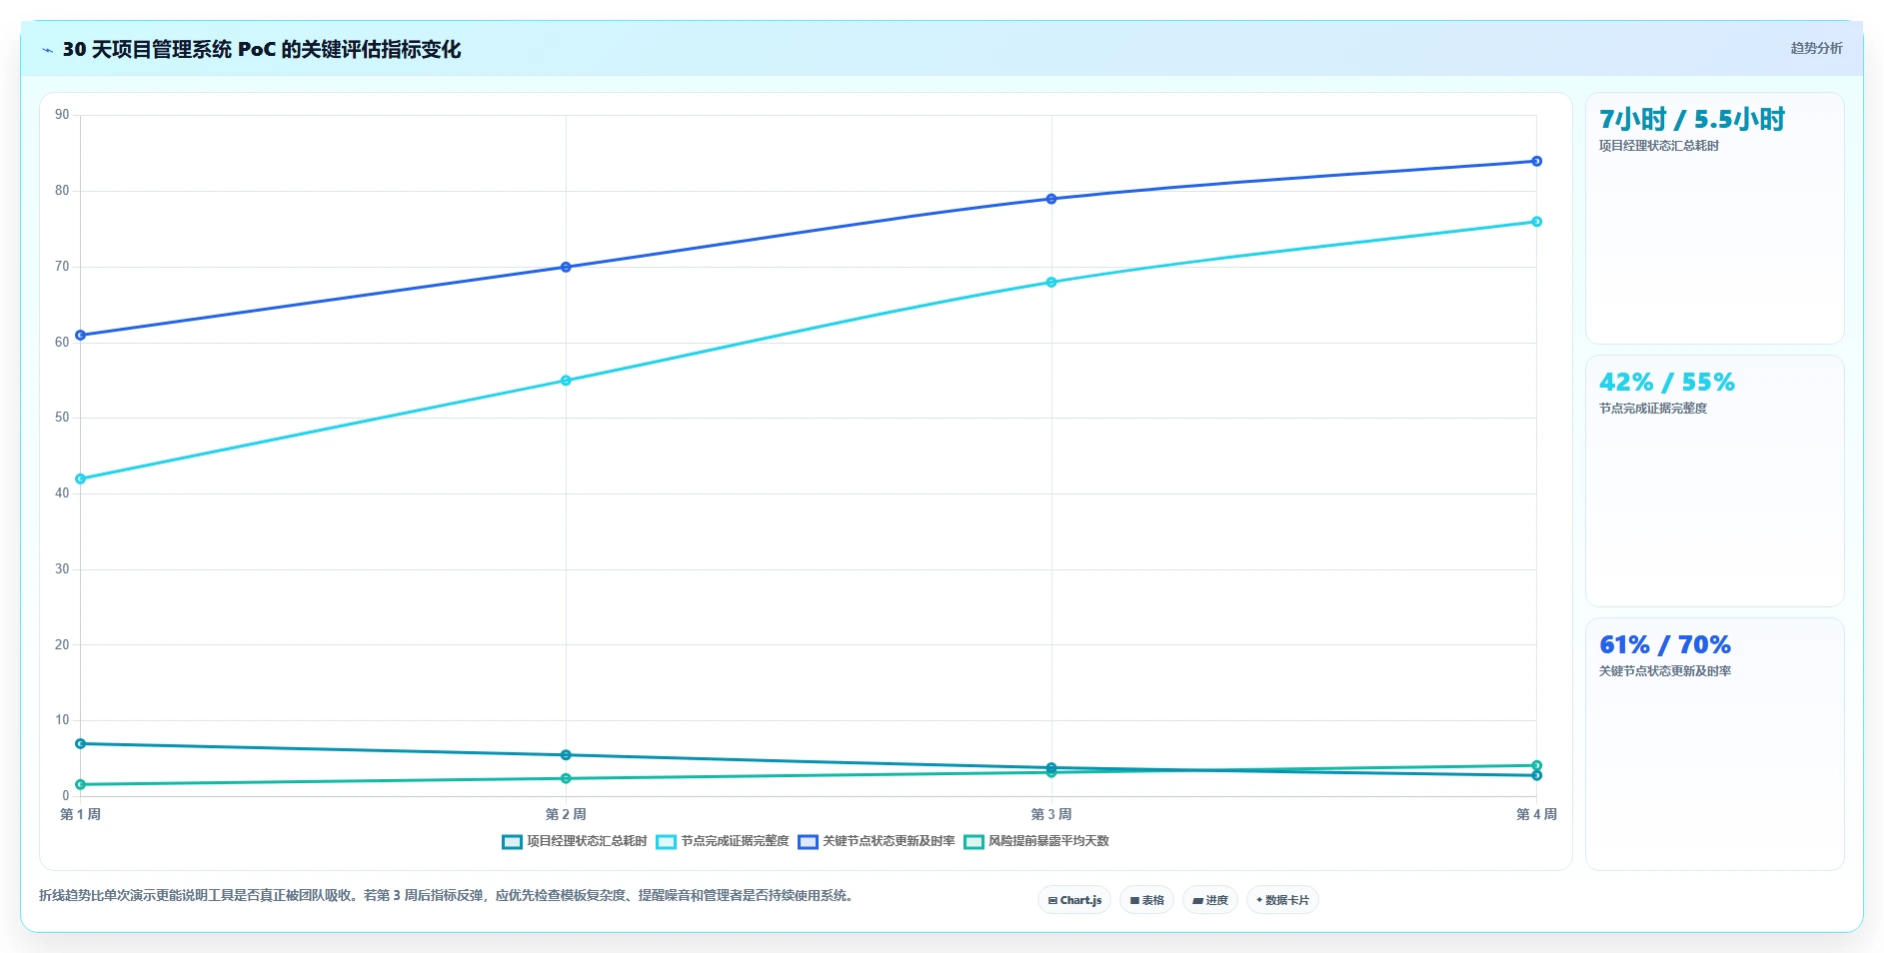
Task: Toggle the 节点完成证据完整度 legend series
Action: tap(722, 841)
